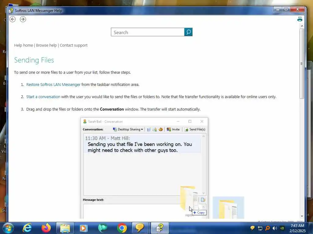Screen dimensions: 313x234
Task: Click the help page vertical scrollbar thumb
Action: (x=302, y=64)
